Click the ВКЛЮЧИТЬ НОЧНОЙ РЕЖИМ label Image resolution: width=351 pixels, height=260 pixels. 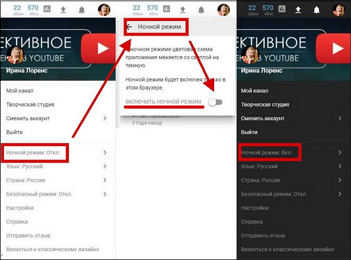(x=163, y=102)
